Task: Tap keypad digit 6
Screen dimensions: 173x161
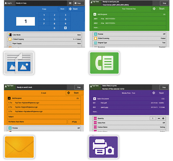Action: coord(65,20)
